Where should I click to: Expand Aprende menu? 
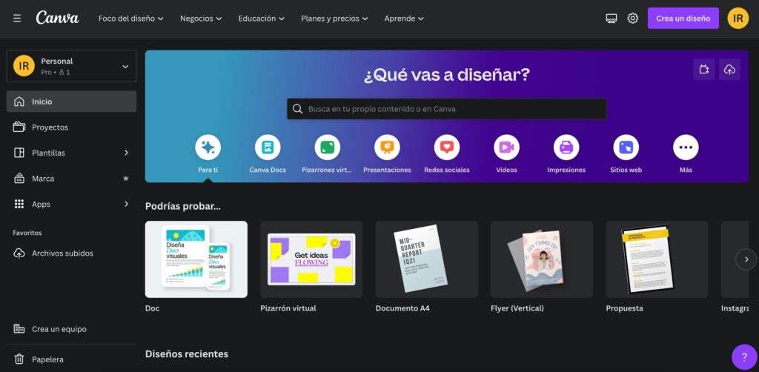point(404,19)
